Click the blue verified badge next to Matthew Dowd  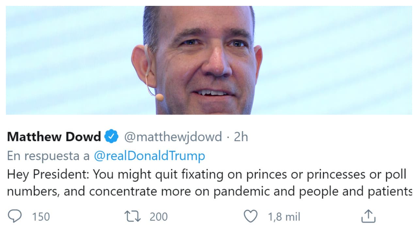[x=112, y=136]
